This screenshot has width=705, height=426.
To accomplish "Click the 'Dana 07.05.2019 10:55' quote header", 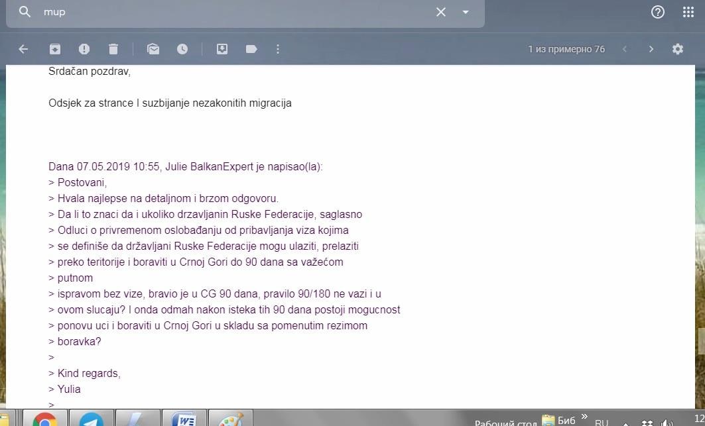I will pyautogui.click(x=185, y=167).
